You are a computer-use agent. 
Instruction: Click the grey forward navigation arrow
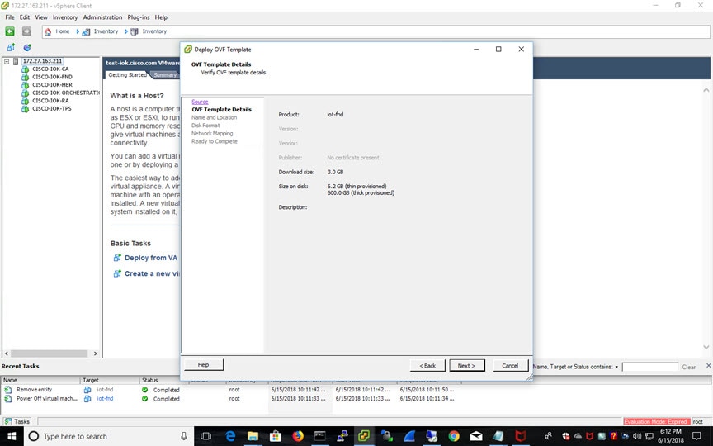pyautogui.click(x=26, y=31)
